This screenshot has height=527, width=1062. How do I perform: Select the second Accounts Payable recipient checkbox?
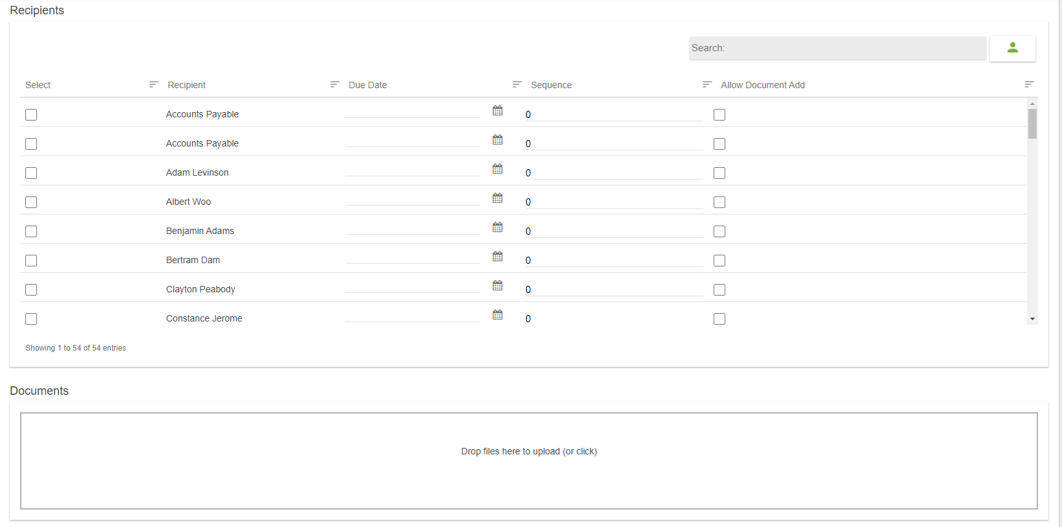(31, 144)
